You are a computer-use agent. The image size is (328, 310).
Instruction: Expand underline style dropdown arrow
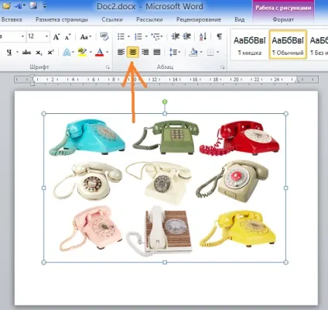click(17, 53)
